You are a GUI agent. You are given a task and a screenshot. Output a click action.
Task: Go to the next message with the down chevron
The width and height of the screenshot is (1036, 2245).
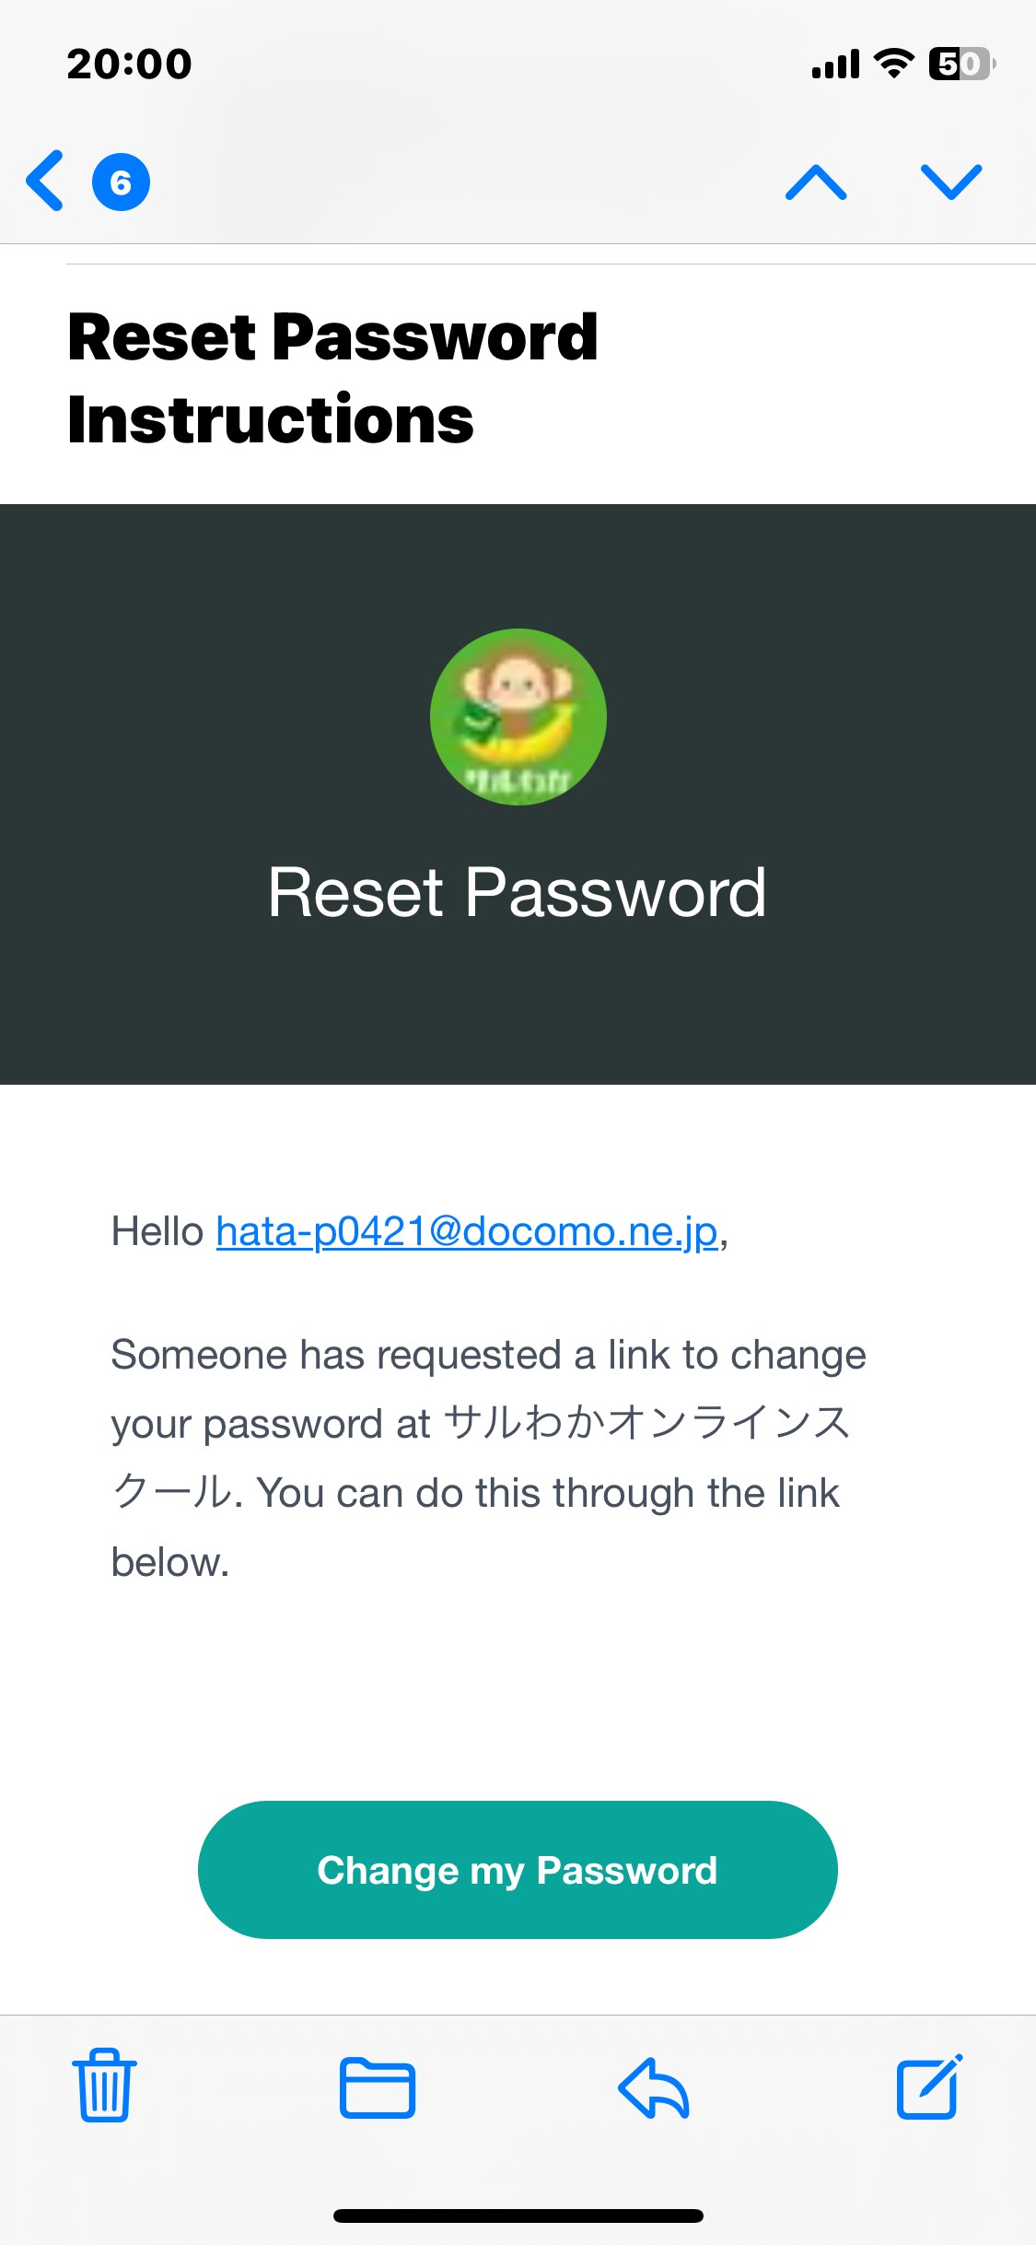coord(951,182)
